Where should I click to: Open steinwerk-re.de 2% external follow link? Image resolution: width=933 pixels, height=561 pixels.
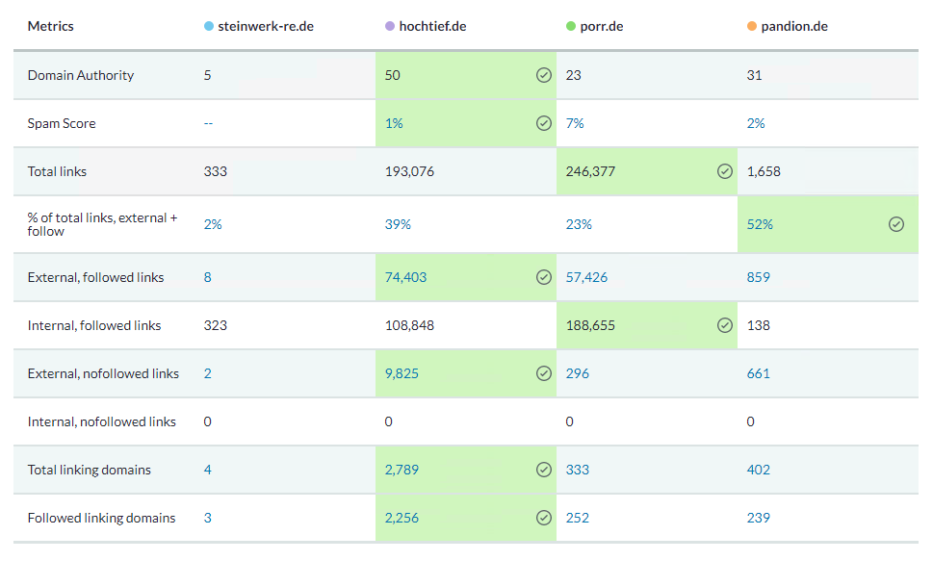(213, 224)
